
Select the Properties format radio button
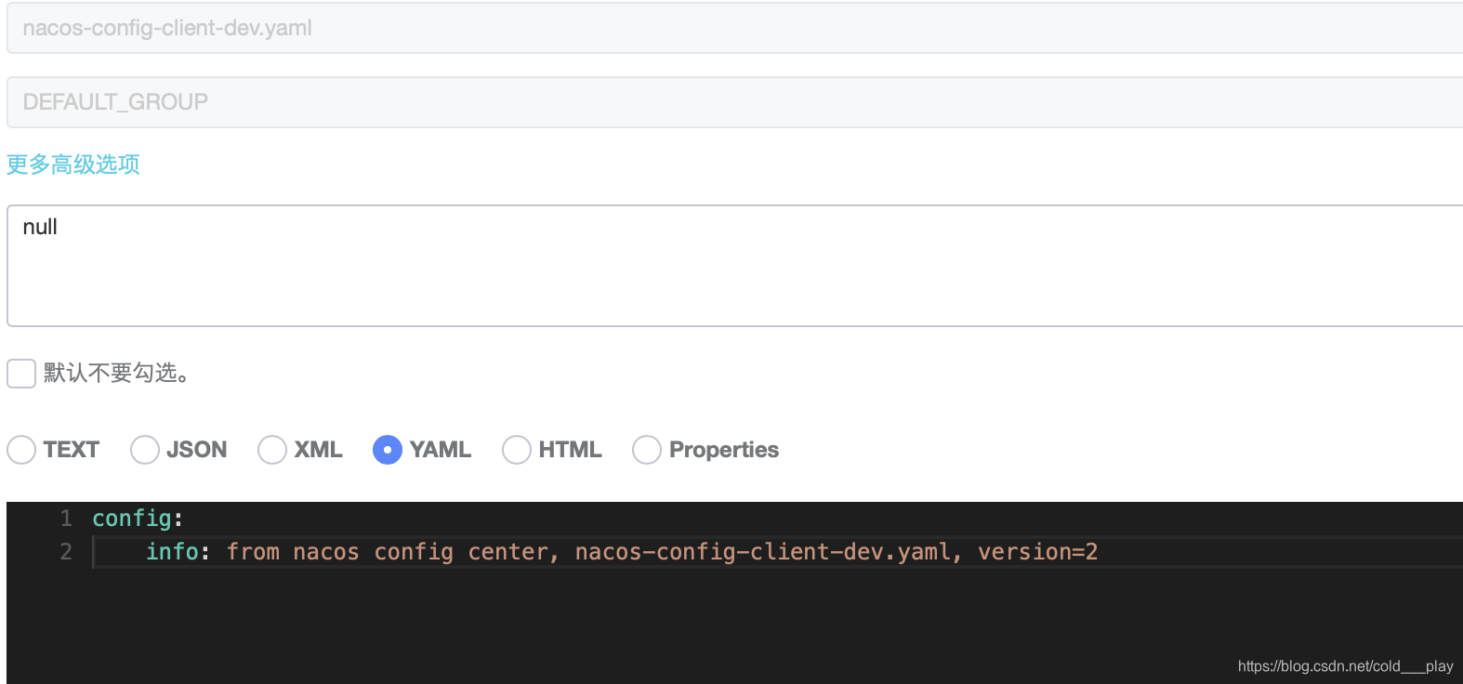[x=647, y=450]
